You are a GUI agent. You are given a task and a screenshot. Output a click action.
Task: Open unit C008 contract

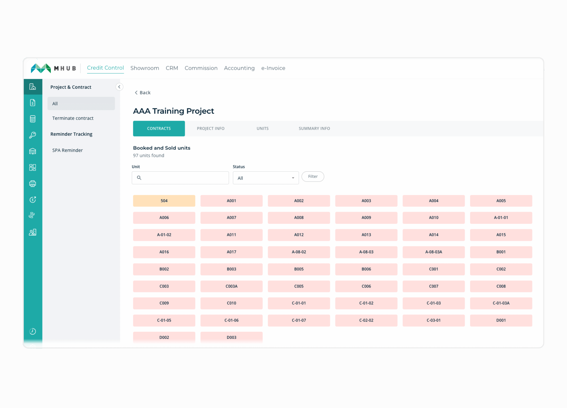(x=501, y=286)
